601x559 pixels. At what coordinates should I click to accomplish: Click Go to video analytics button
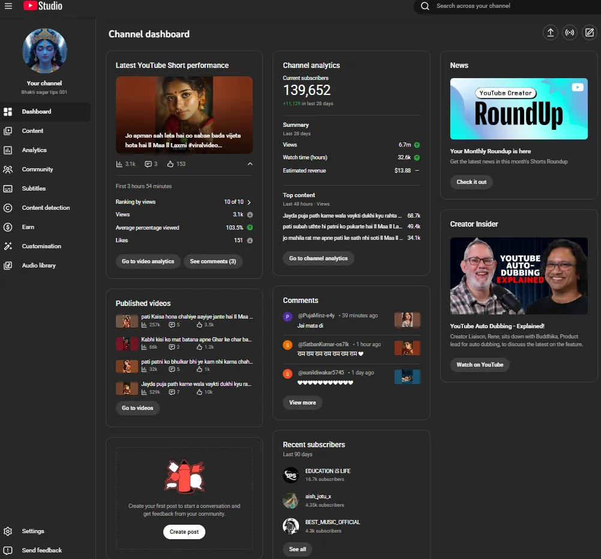(x=148, y=261)
